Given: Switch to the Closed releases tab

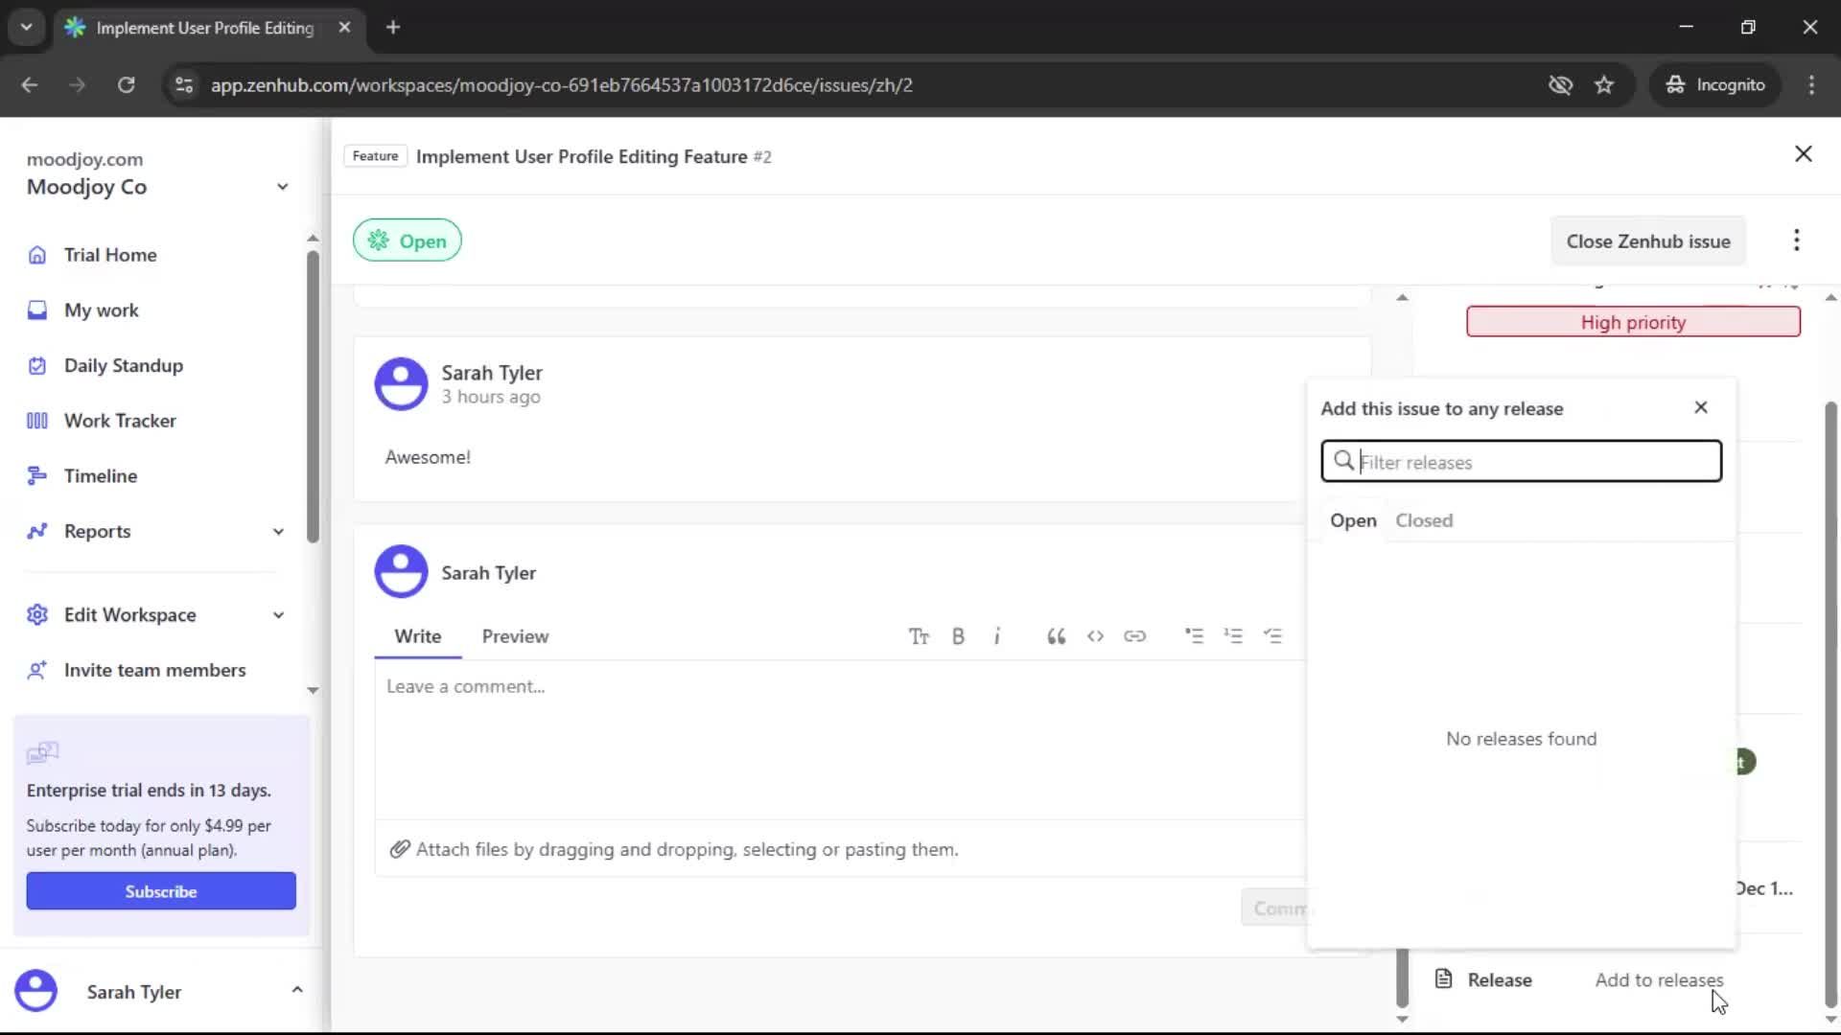Looking at the screenshot, I should [x=1423, y=519].
